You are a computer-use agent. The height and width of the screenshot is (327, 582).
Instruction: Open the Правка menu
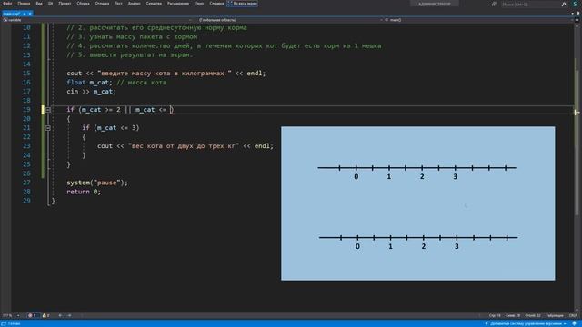click(x=24, y=4)
